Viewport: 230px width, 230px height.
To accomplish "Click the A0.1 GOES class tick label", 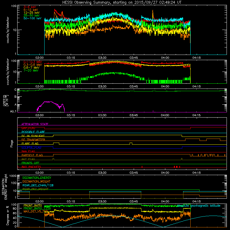I will click(13, 112).
